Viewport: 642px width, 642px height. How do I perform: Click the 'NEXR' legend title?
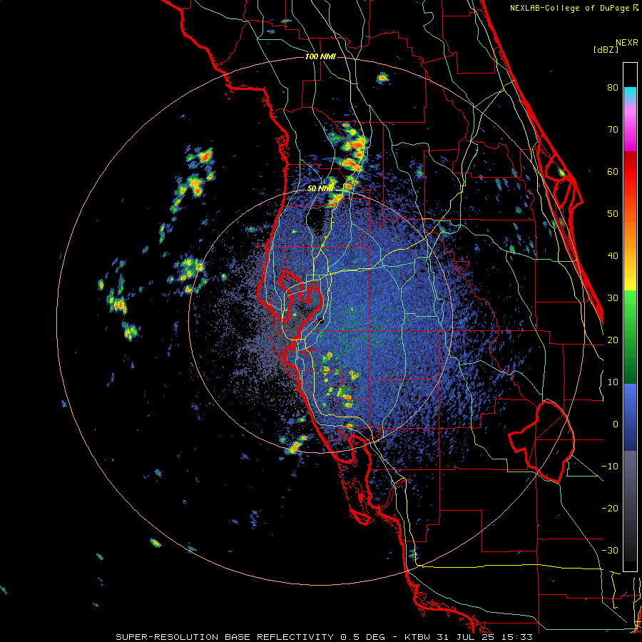626,43
